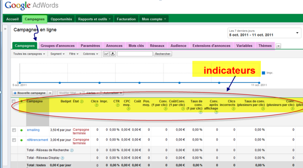Image resolution: width=303 pixels, height=168 pixels.
Task: Click the help icon next to État
Action: (82, 101)
